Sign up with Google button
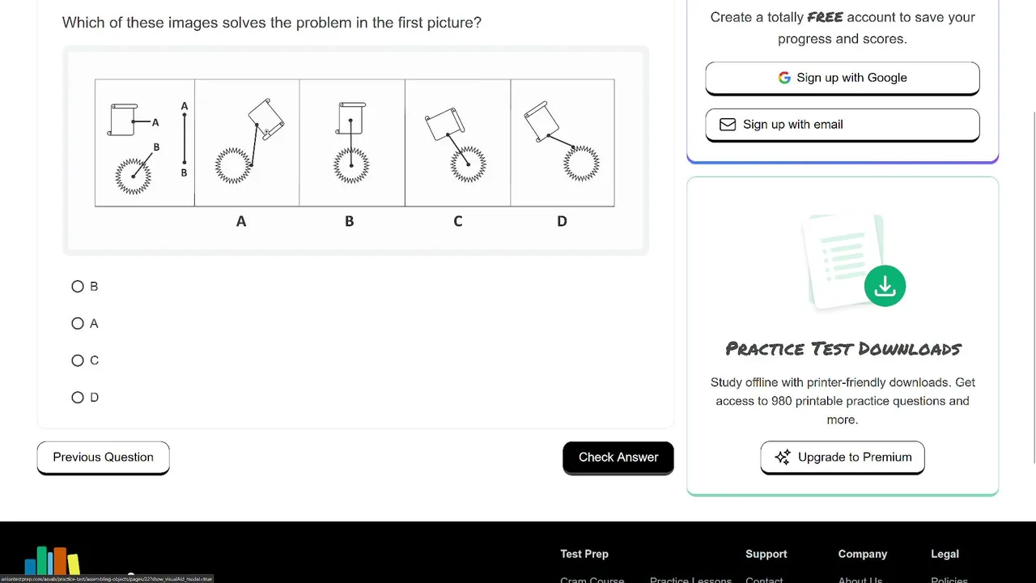Image resolution: width=1036 pixels, height=583 pixels. (843, 78)
